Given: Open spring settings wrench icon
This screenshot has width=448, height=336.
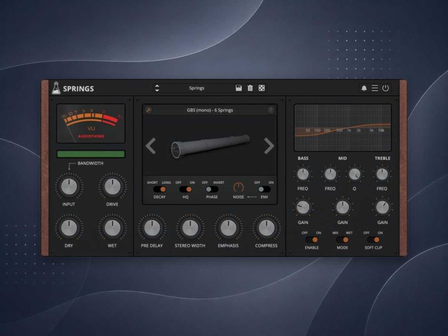Looking at the screenshot, I should (x=148, y=110).
